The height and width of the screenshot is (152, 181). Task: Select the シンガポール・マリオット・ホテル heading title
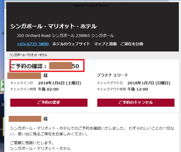pos(53,26)
